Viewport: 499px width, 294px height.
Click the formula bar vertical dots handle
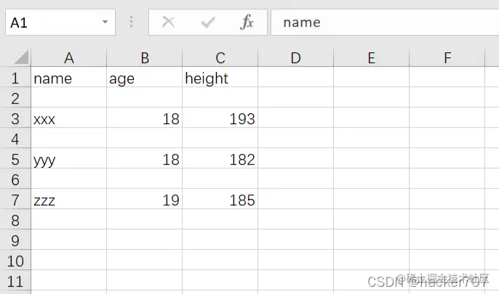(x=131, y=23)
